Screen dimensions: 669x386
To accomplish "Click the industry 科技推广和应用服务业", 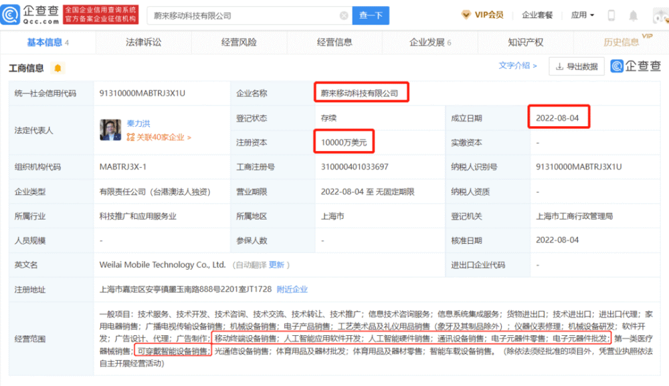I will pos(138,216).
